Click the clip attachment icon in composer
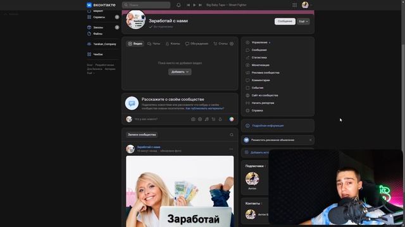 [x=213, y=119]
